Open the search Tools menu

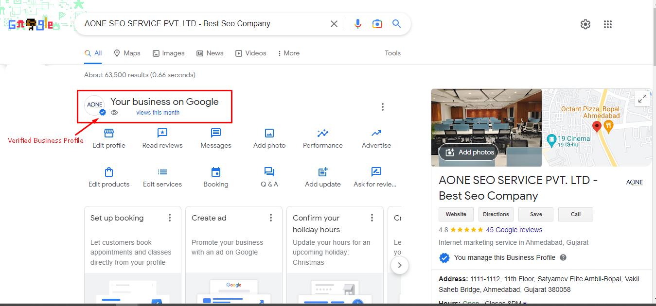click(x=392, y=53)
